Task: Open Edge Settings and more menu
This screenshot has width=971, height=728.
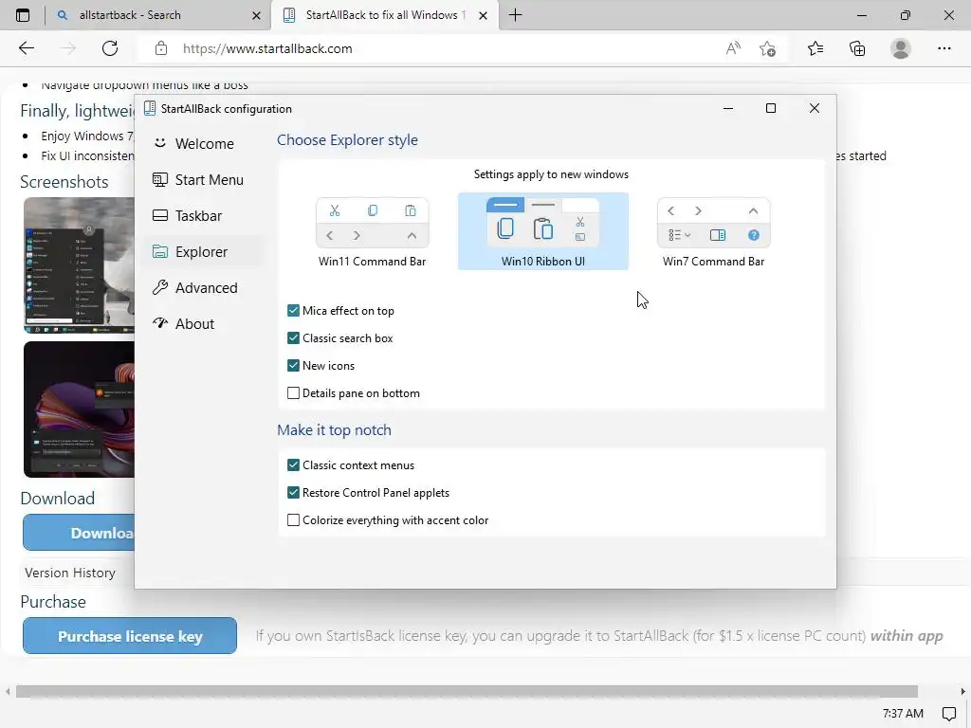Action: (944, 48)
